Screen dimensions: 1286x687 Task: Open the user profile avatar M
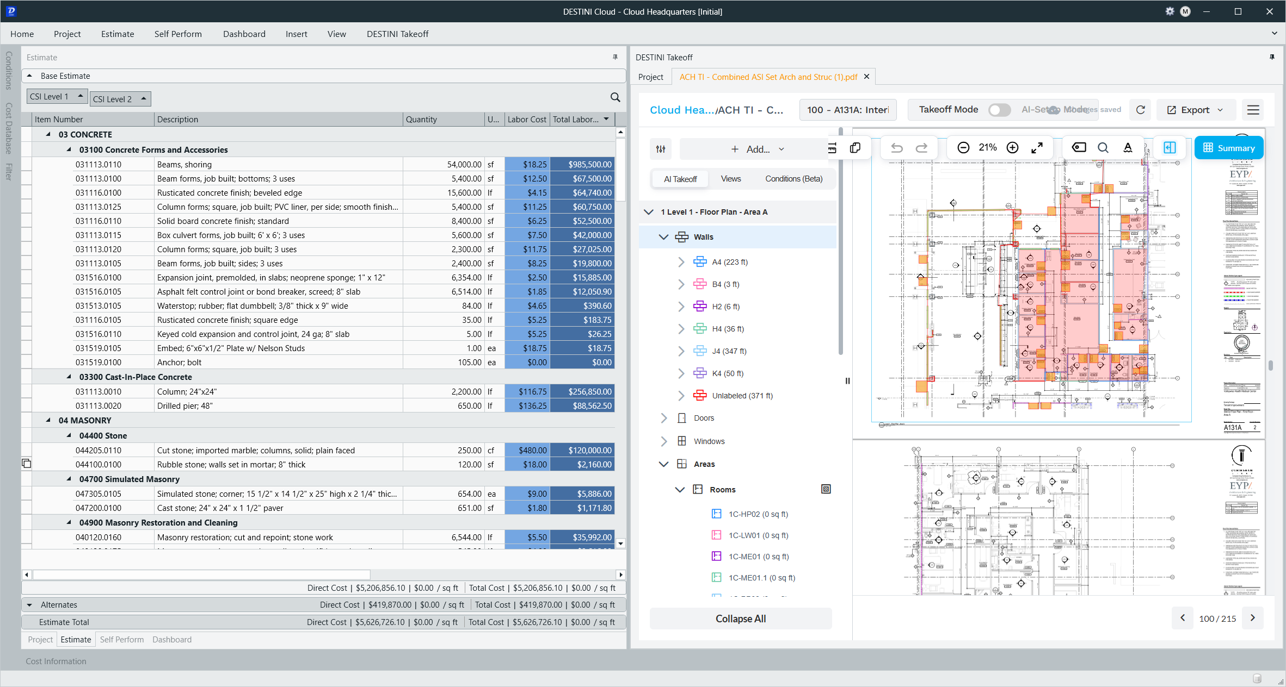click(1185, 11)
